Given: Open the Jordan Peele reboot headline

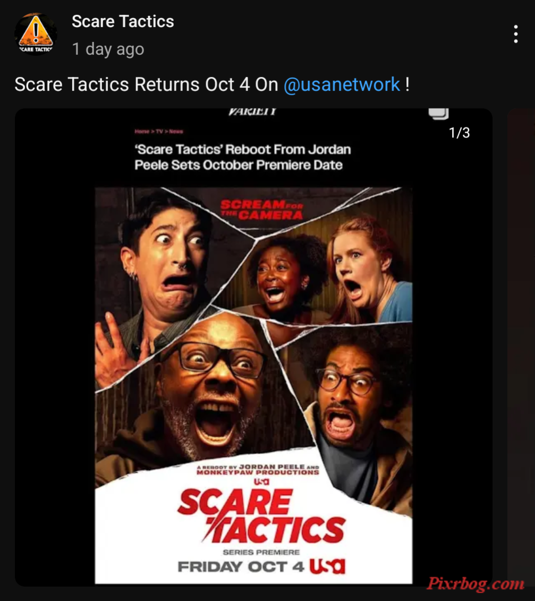Looking at the screenshot, I should coord(242,157).
